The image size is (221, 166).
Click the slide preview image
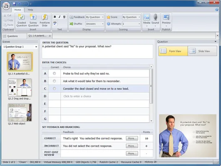click(188, 136)
